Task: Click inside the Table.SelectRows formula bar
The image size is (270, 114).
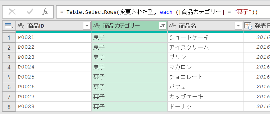Action: pos(163,12)
